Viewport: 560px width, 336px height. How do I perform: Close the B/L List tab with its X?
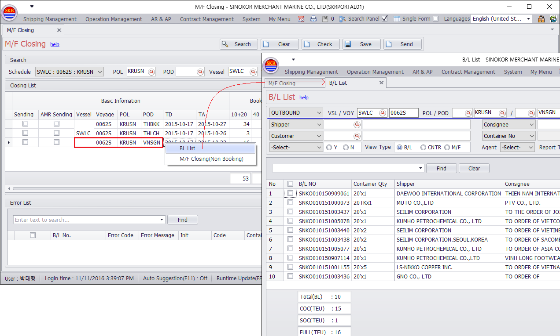[x=381, y=83]
